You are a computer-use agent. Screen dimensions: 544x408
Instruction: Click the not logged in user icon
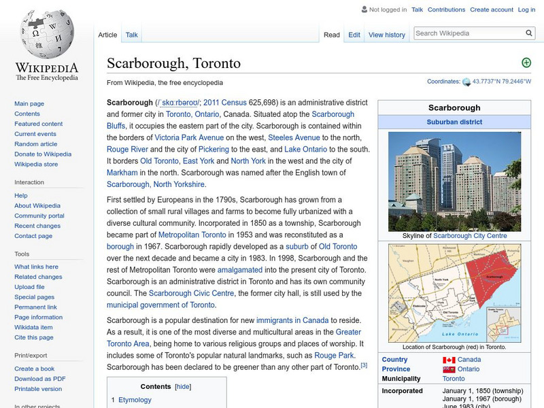[x=364, y=10]
